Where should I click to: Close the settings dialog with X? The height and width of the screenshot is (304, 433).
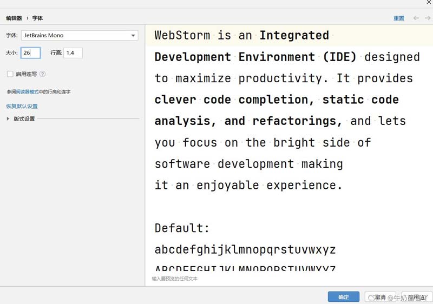click(x=429, y=3)
